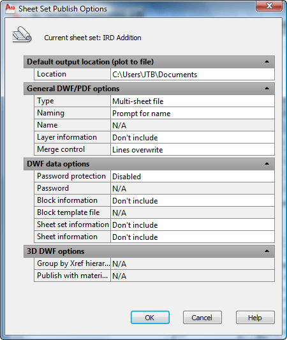
Task: Change Block information Don't include value
Action: coord(193,200)
